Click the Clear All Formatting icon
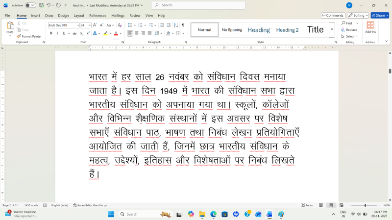Screen dimensions: 392x220 coord(119,25)
